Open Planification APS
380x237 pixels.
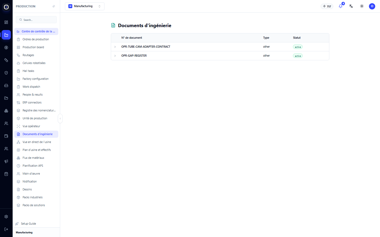click(x=36, y=166)
